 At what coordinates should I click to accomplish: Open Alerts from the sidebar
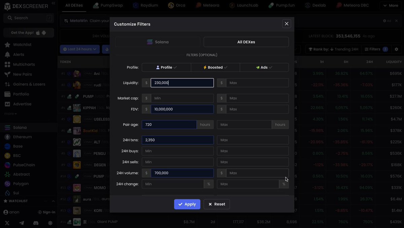coord(19,55)
